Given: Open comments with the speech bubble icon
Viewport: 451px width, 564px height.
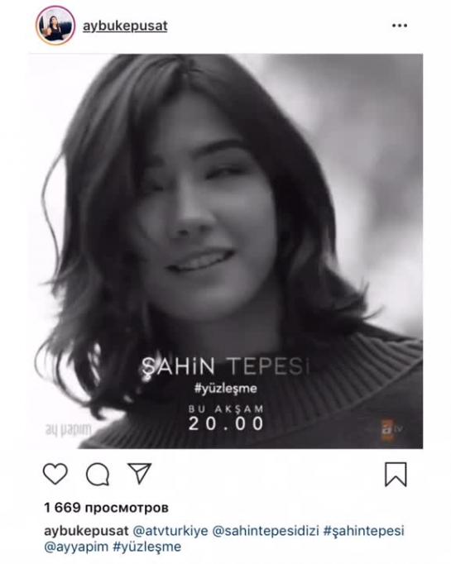Looking at the screenshot, I should (x=98, y=475).
